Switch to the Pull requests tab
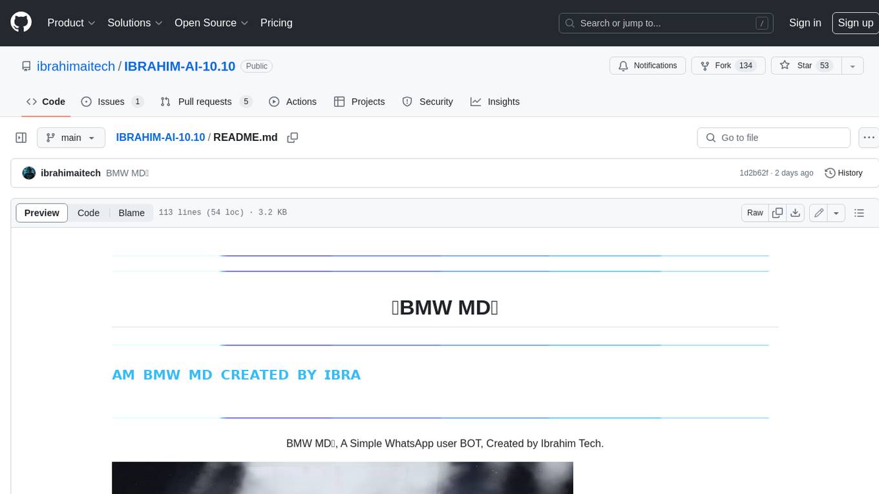Viewport: 879px width, 494px height. (x=206, y=102)
